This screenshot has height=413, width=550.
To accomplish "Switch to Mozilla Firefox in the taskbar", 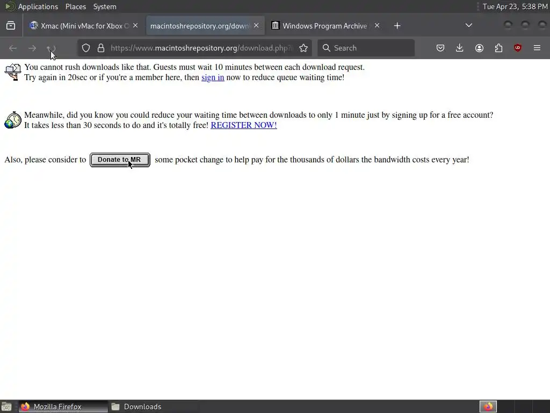I will pyautogui.click(x=63, y=407).
